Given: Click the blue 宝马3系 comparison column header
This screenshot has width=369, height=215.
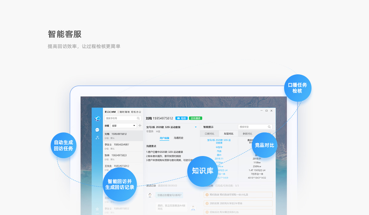Looking at the screenshot, I should point(219,141).
